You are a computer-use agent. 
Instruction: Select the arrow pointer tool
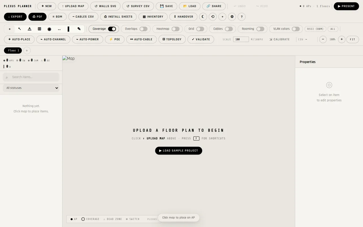point(20,29)
